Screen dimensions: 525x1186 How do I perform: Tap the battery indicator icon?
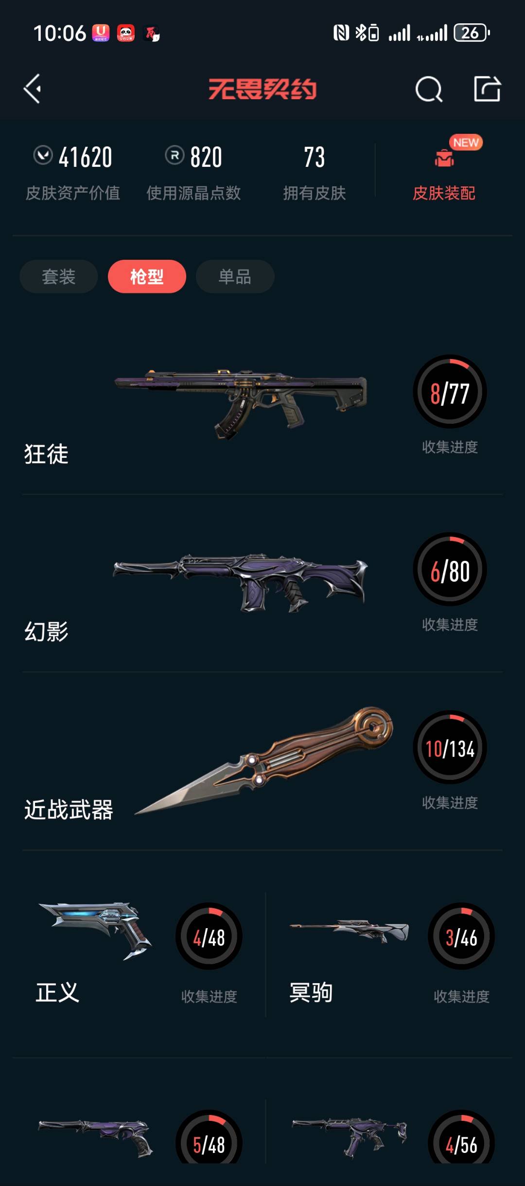(x=471, y=33)
